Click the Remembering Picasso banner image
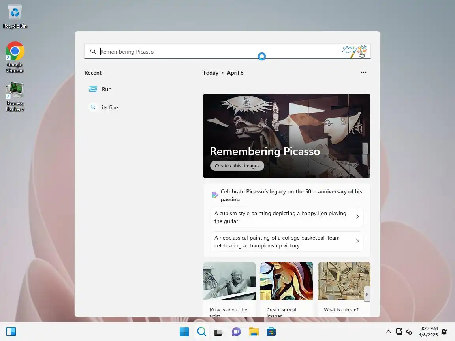455x341 pixels. 286,136
